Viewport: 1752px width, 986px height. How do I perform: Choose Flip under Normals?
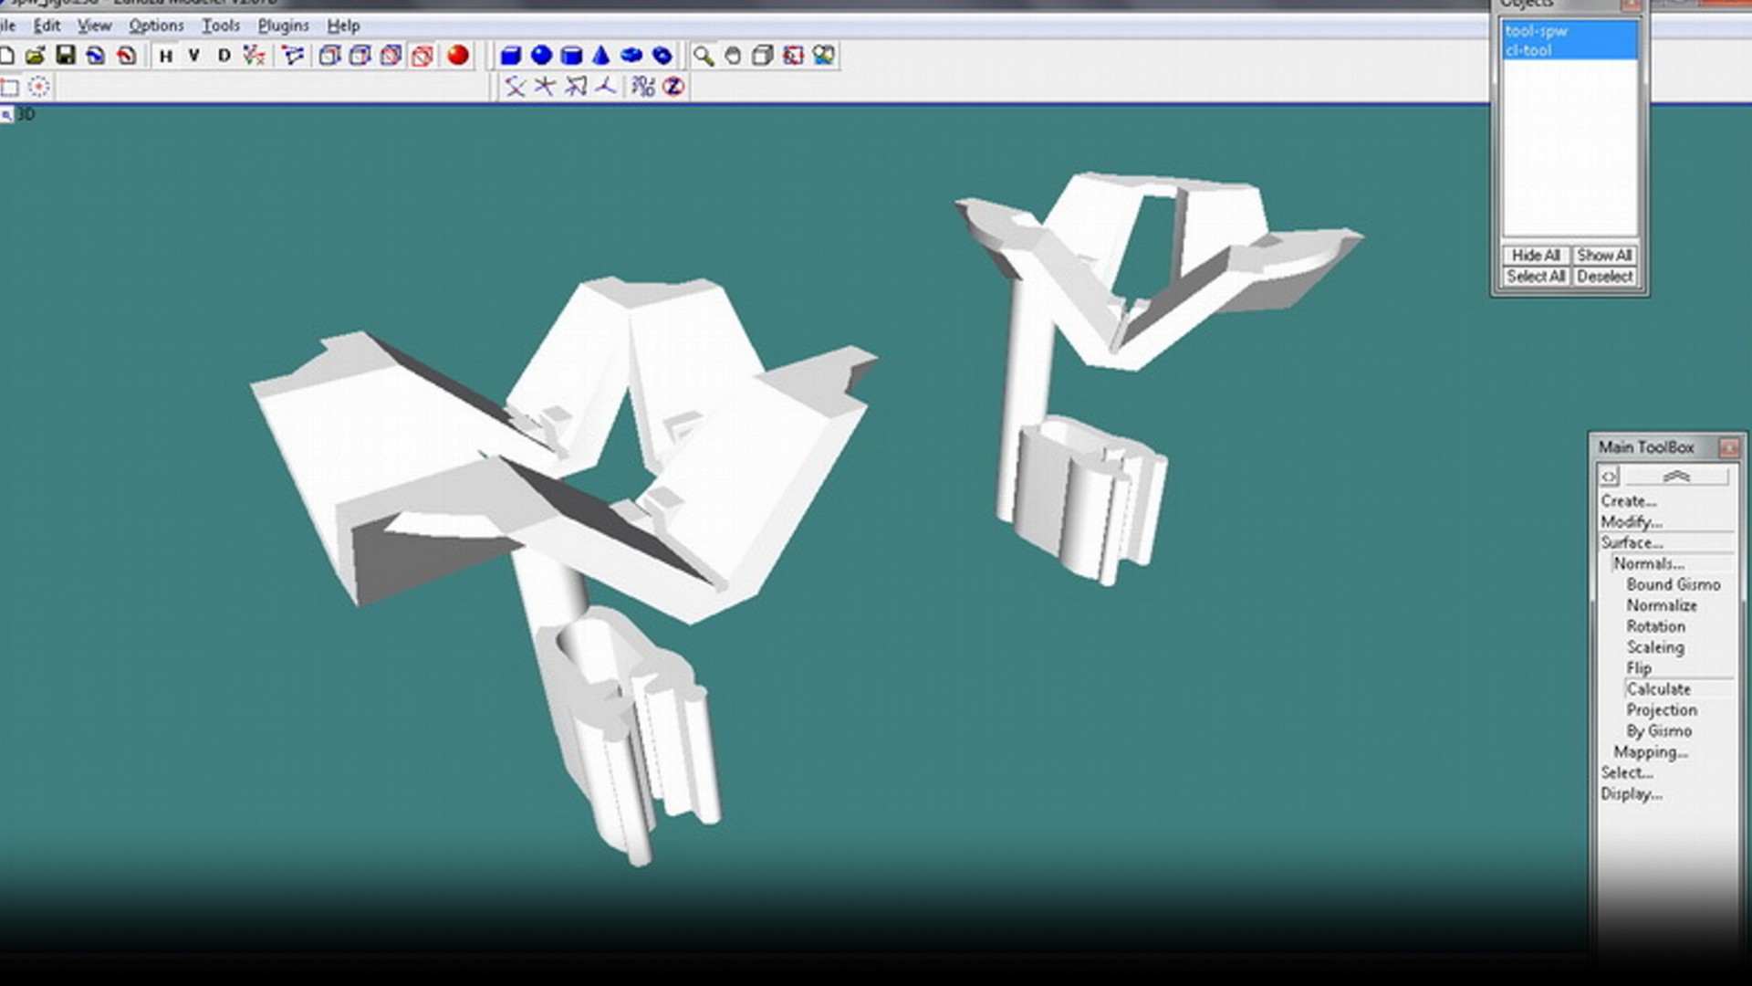[1639, 668]
